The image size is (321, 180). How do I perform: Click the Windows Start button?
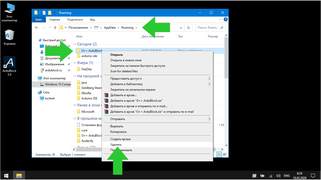pyautogui.click(x=6, y=175)
